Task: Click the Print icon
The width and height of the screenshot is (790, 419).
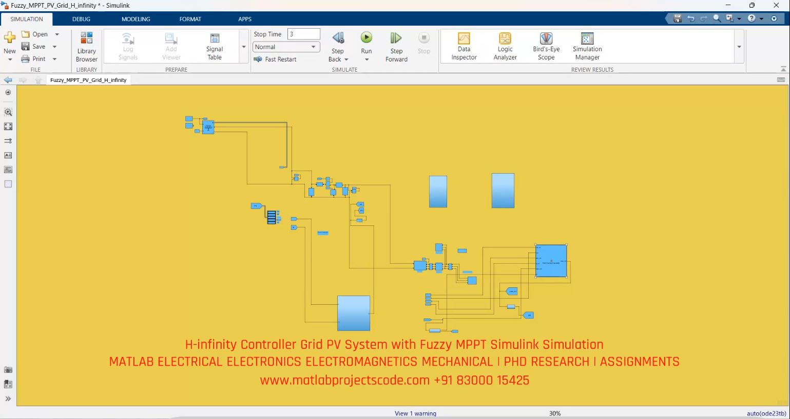Action: [25, 59]
